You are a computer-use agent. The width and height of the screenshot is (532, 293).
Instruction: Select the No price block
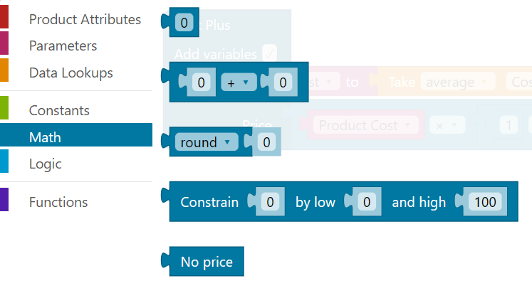207,262
